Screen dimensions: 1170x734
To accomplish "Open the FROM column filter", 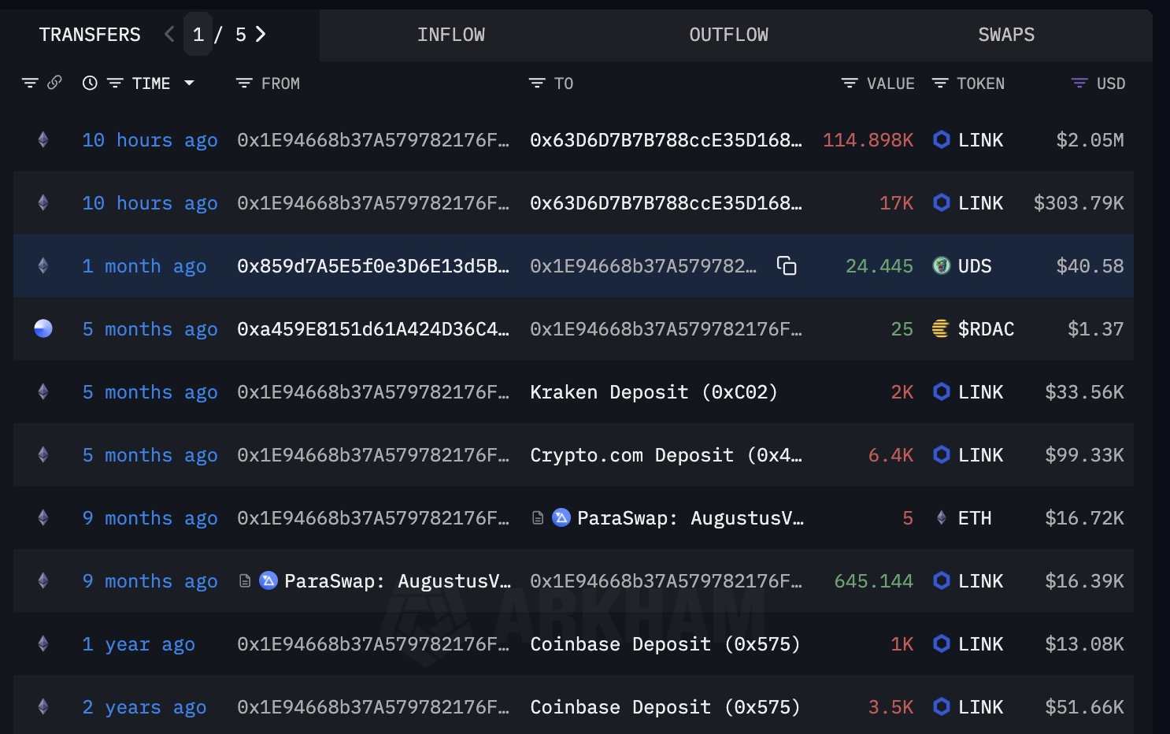I will pos(244,83).
